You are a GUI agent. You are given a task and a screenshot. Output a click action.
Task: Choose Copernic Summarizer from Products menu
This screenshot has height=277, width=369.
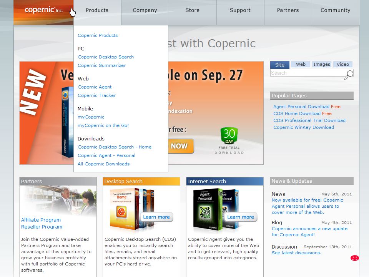tap(101, 65)
